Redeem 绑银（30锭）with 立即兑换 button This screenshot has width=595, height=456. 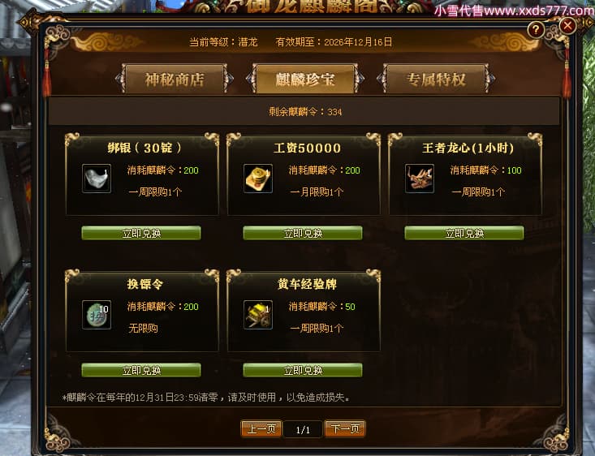(141, 234)
